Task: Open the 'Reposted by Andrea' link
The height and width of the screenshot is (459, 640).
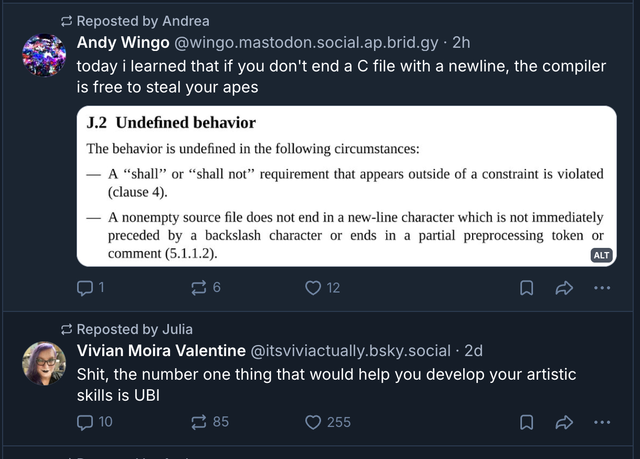Action: (142, 21)
